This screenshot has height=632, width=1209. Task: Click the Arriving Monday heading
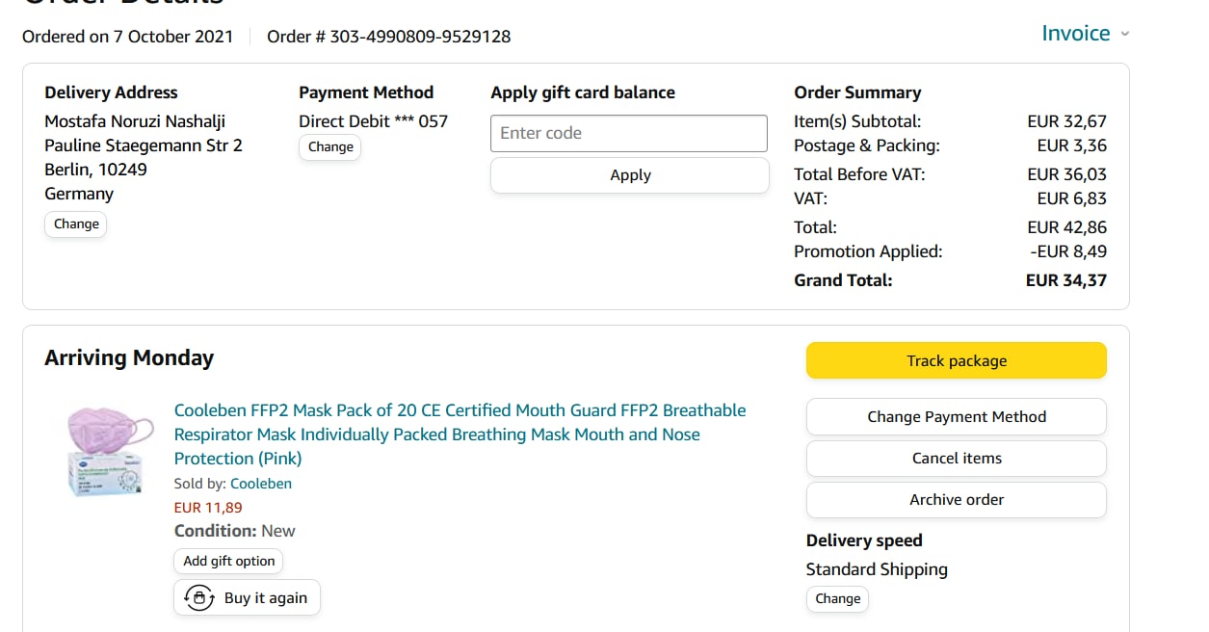point(129,358)
